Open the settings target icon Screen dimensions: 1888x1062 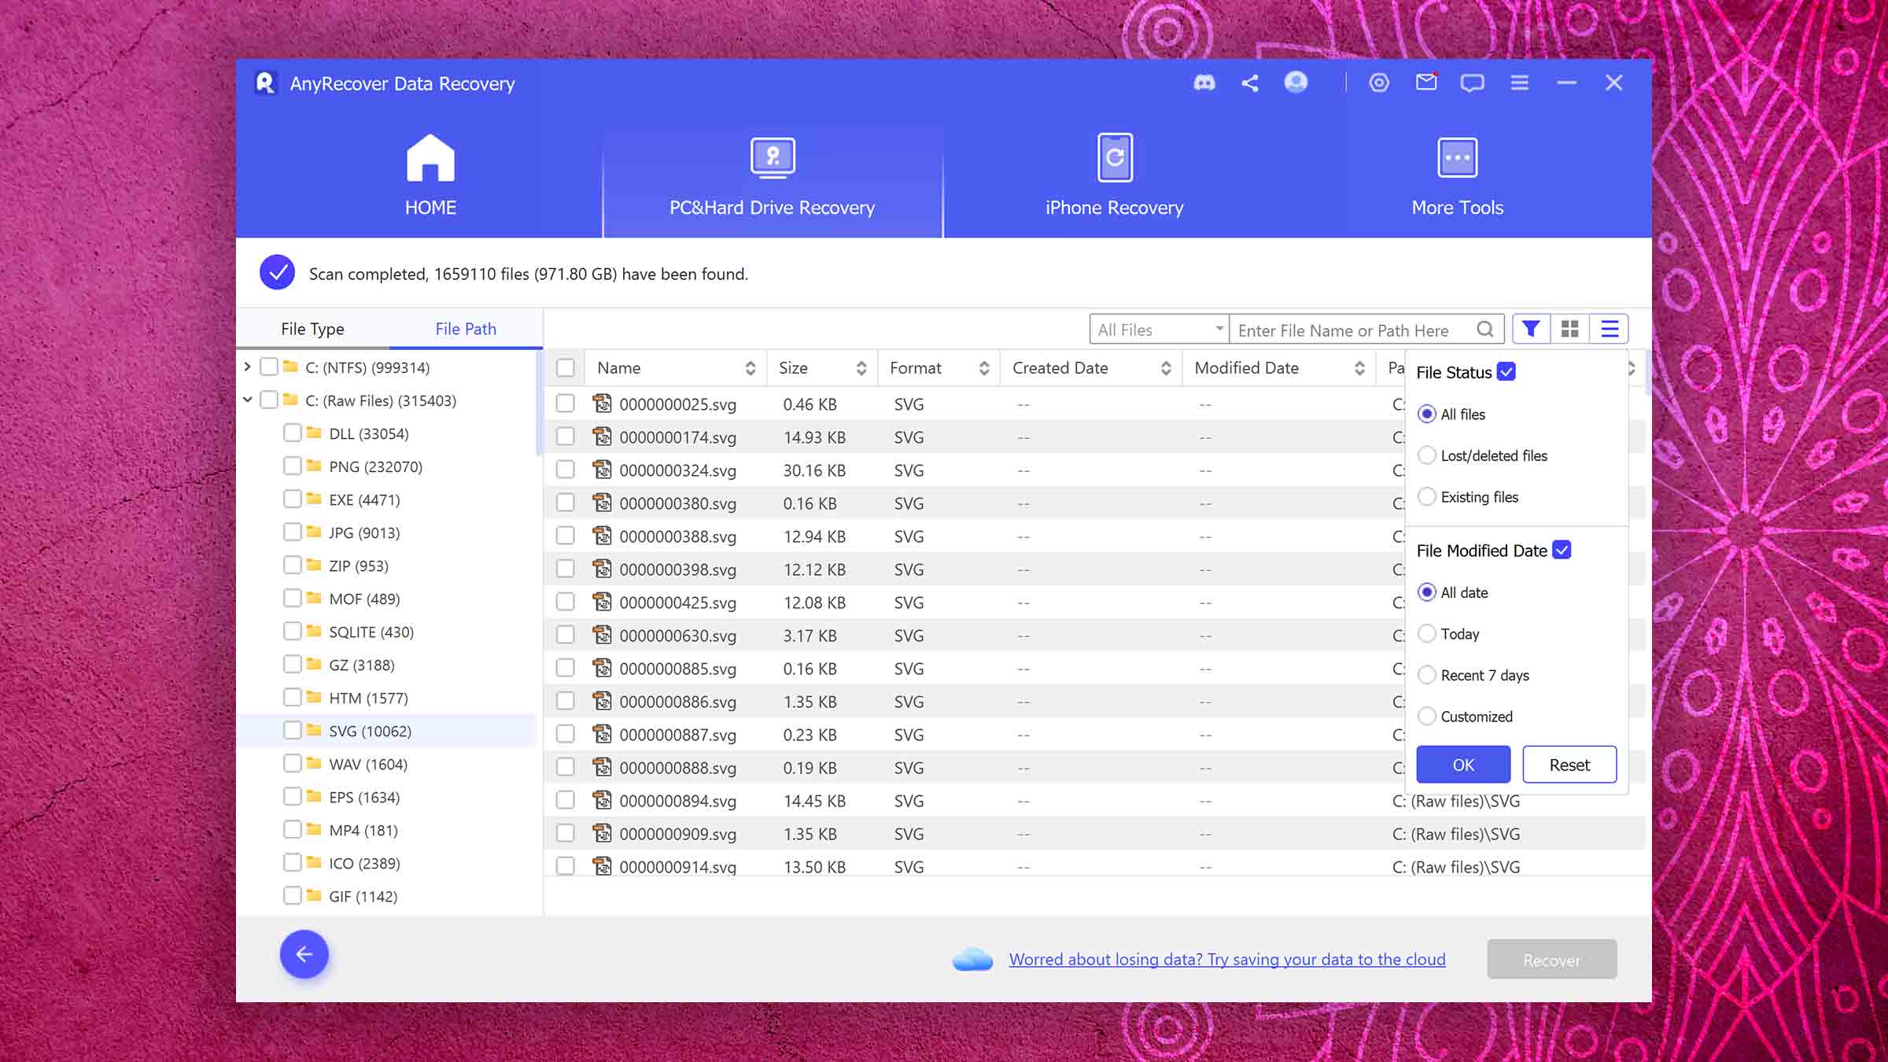pyautogui.click(x=1379, y=83)
